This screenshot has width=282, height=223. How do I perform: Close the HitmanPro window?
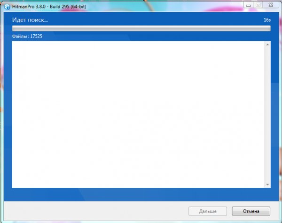tap(271, 5)
